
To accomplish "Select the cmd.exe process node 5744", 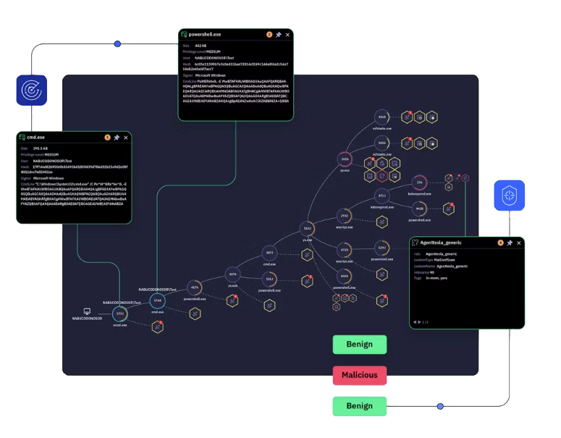I will (157, 300).
